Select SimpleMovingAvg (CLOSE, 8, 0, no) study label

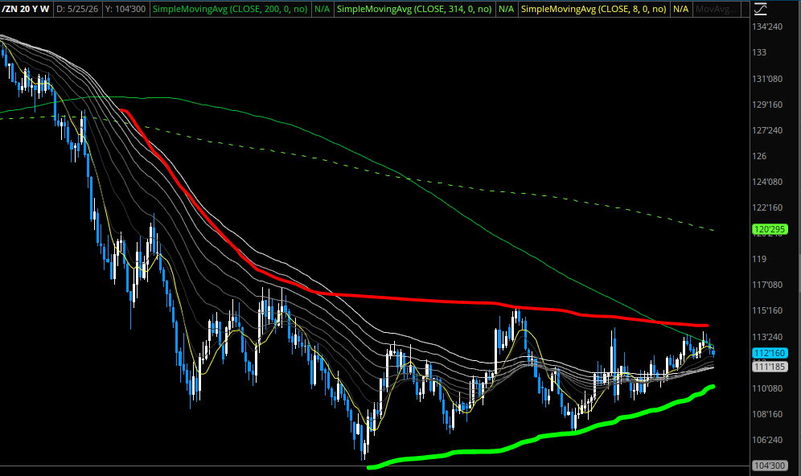point(594,9)
